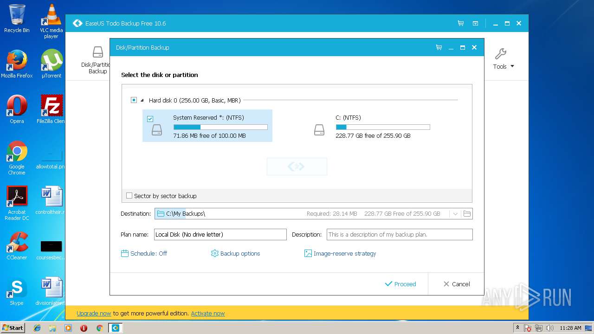
Task: Show hidden tray icons arrow
Action: coord(517,328)
